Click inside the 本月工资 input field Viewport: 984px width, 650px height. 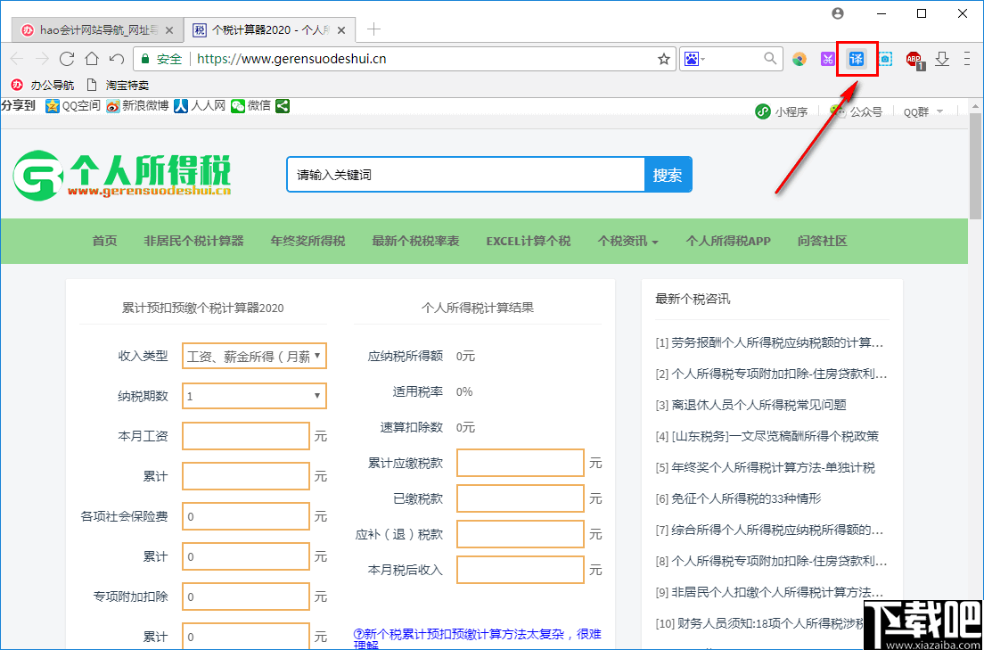click(x=245, y=435)
